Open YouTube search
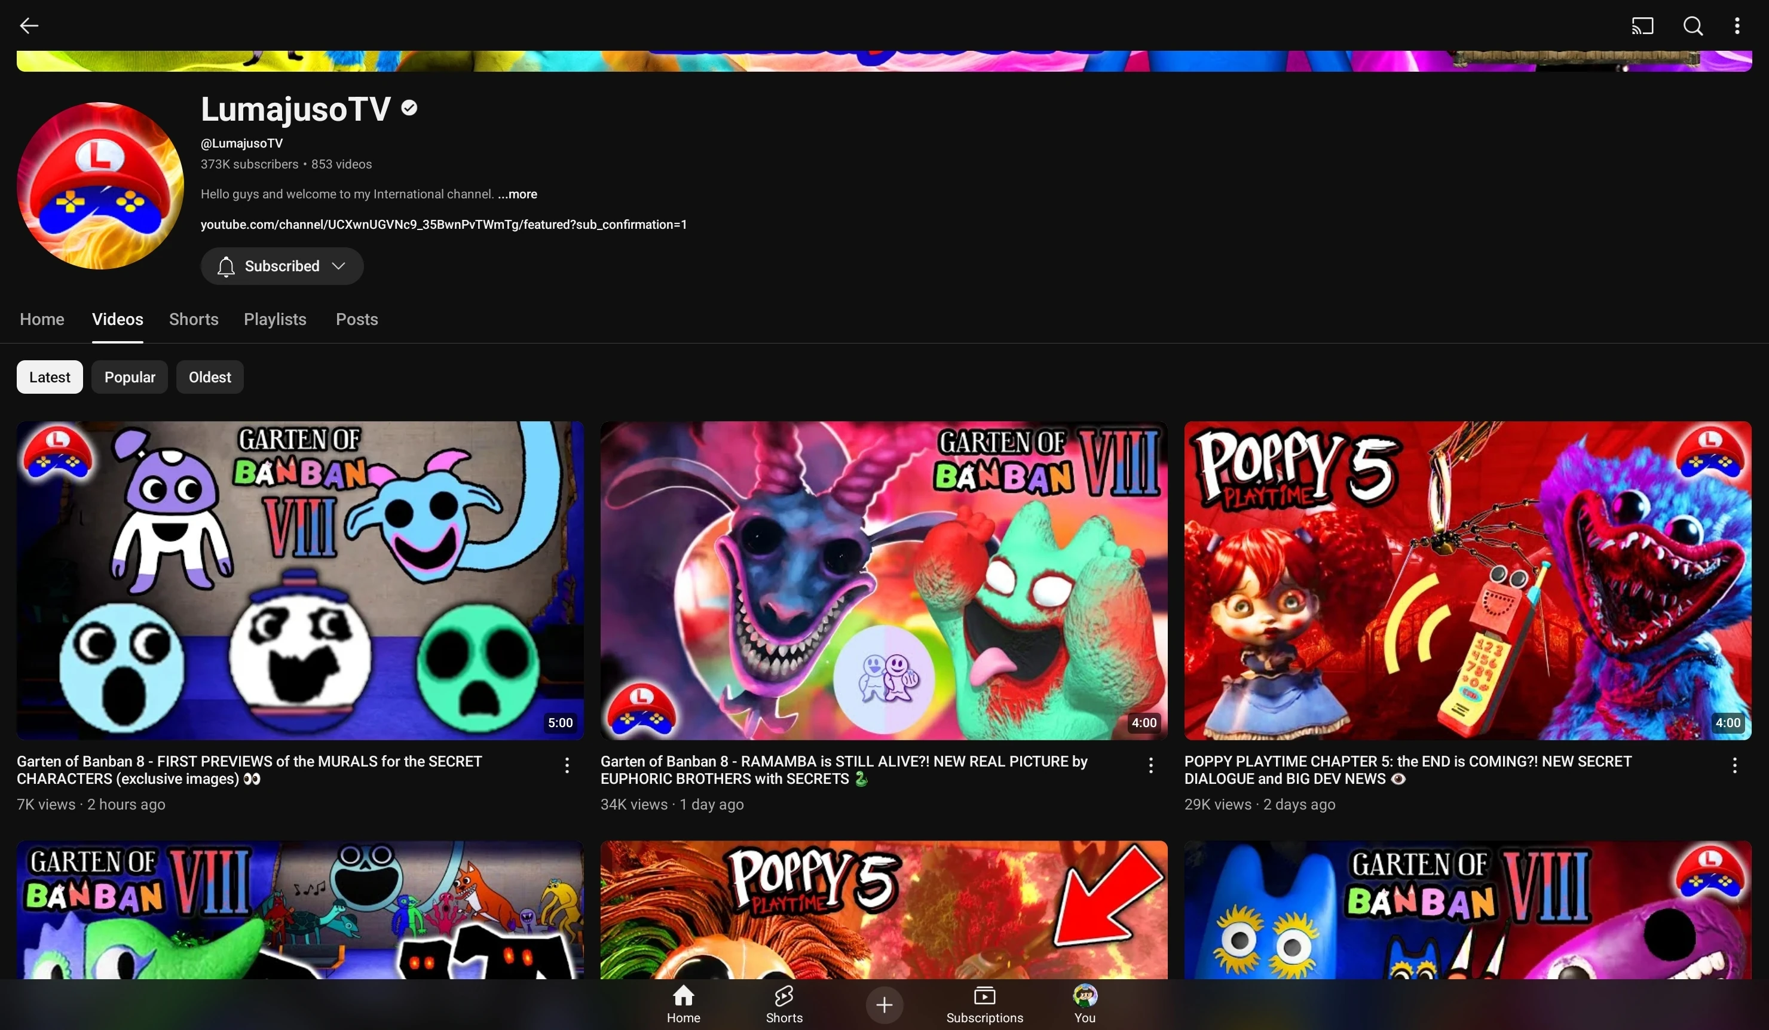Viewport: 1769px width, 1030px height. click(x=1694, y=26)
